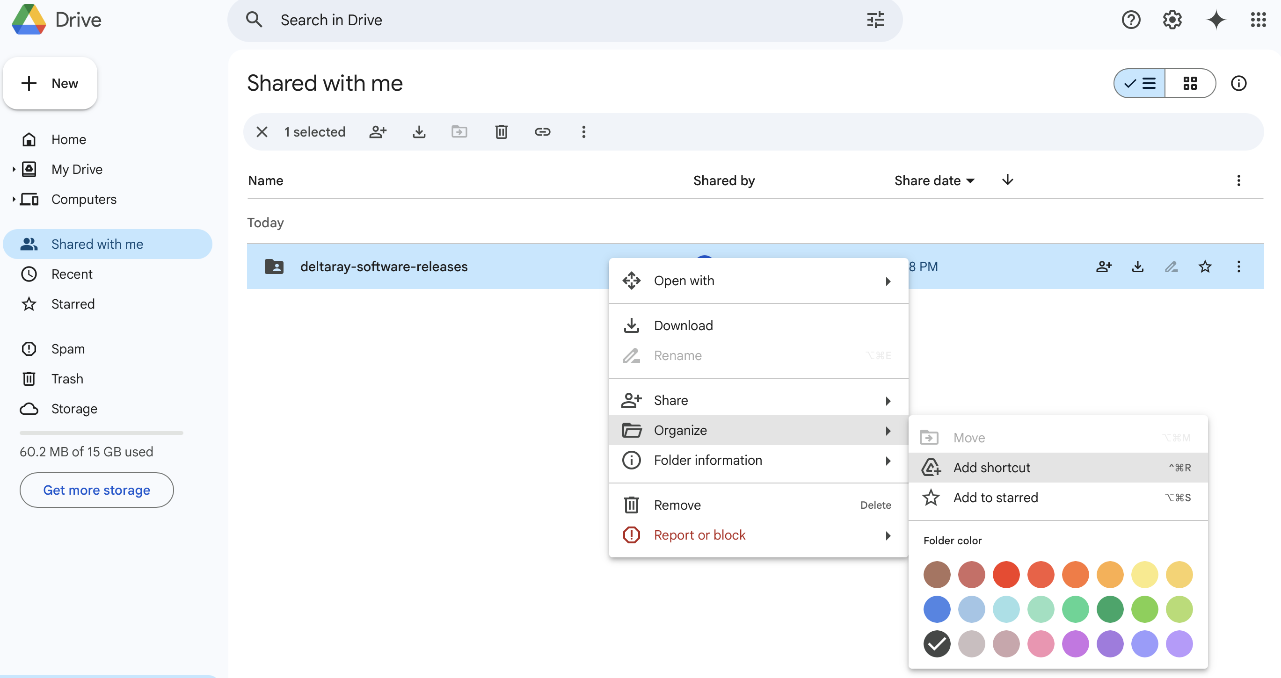Viewport: 1281px width, 678px height.
Task: Click the trash icon in selection toolbar
Action: [x=501, y=132]
